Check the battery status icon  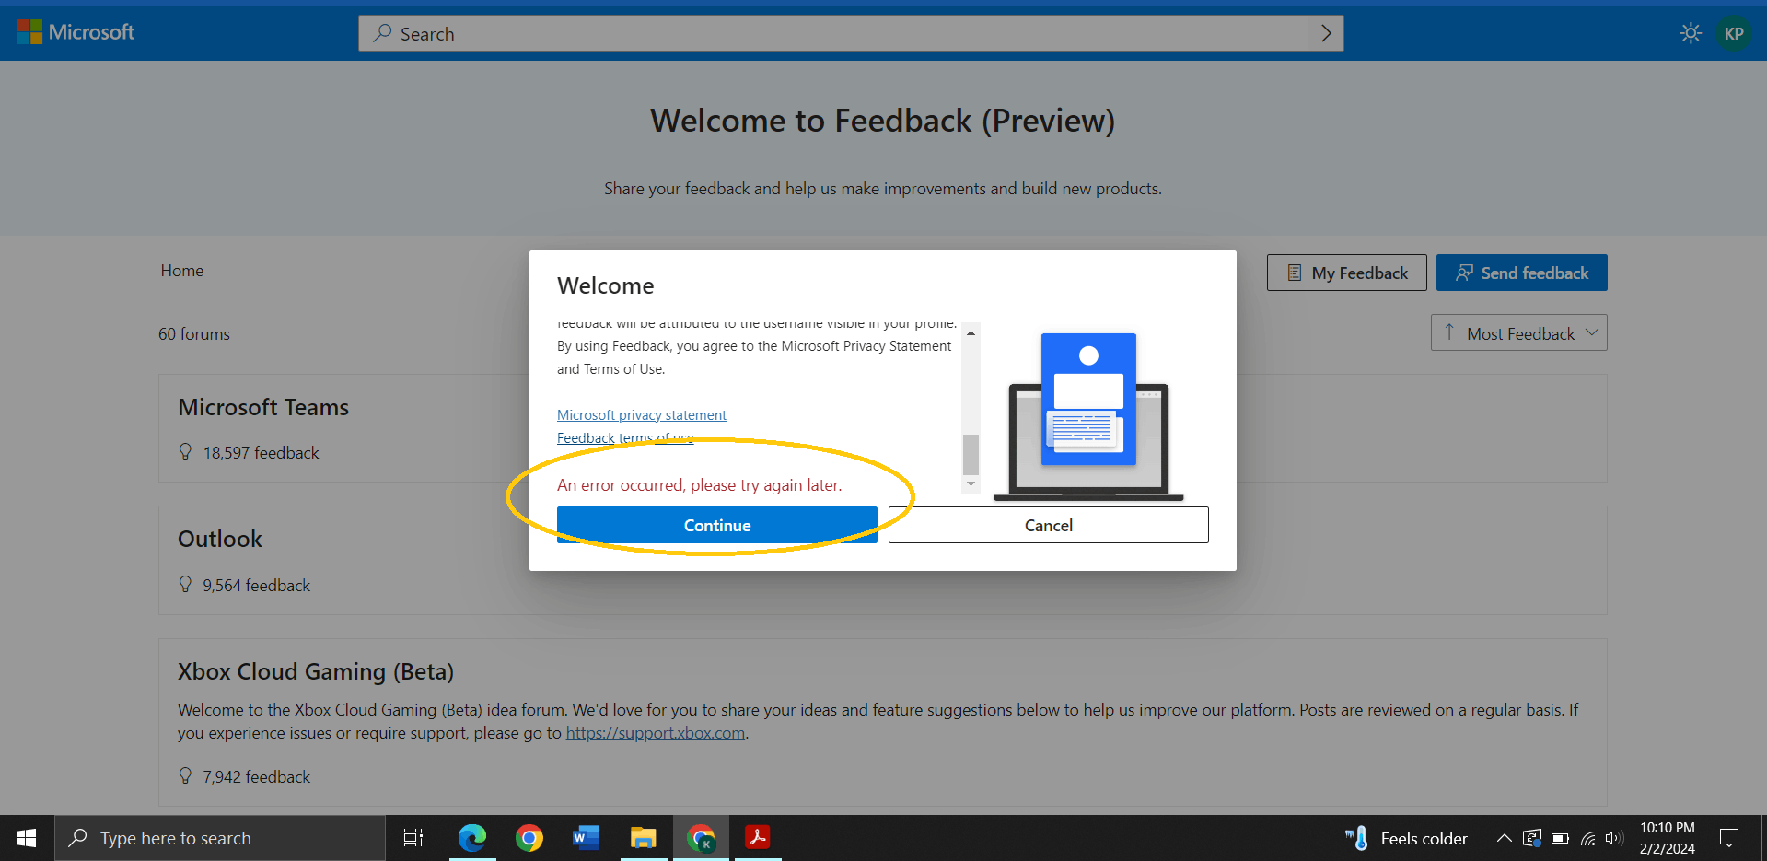pos(1560,838)
